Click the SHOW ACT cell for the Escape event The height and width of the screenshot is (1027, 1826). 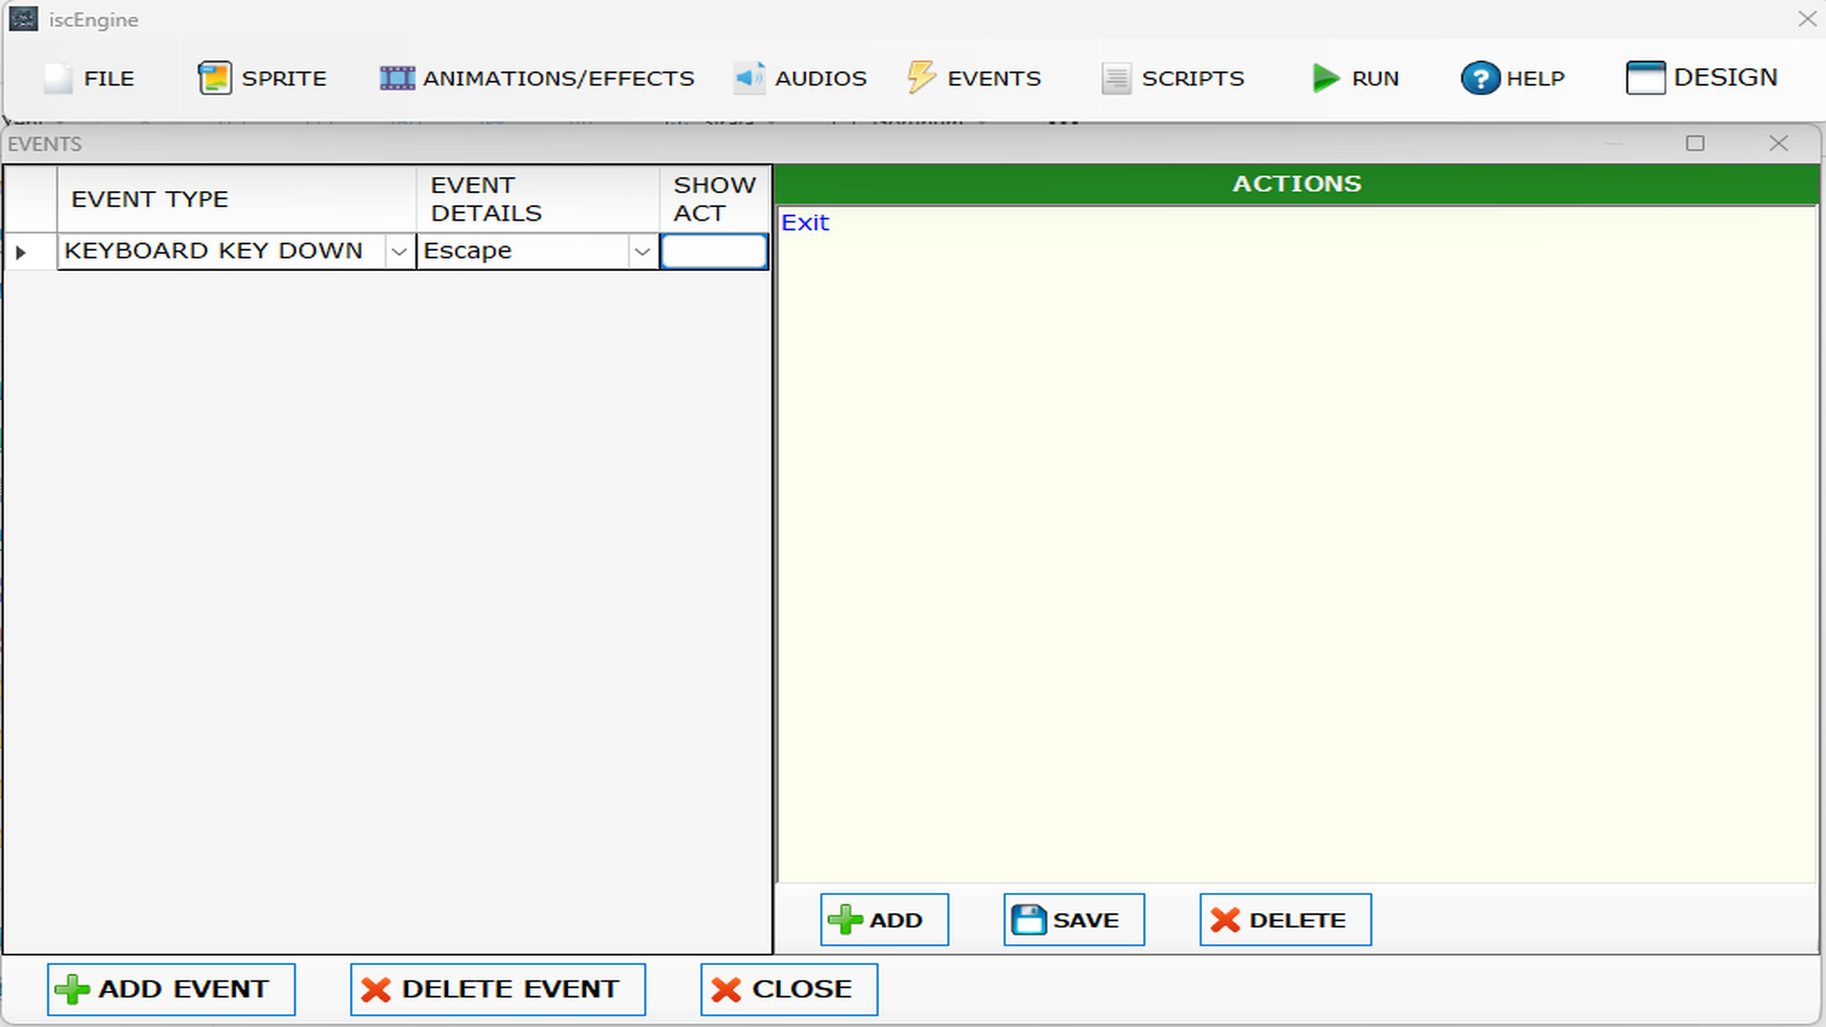pyautogui.click(x=713, y=251)
